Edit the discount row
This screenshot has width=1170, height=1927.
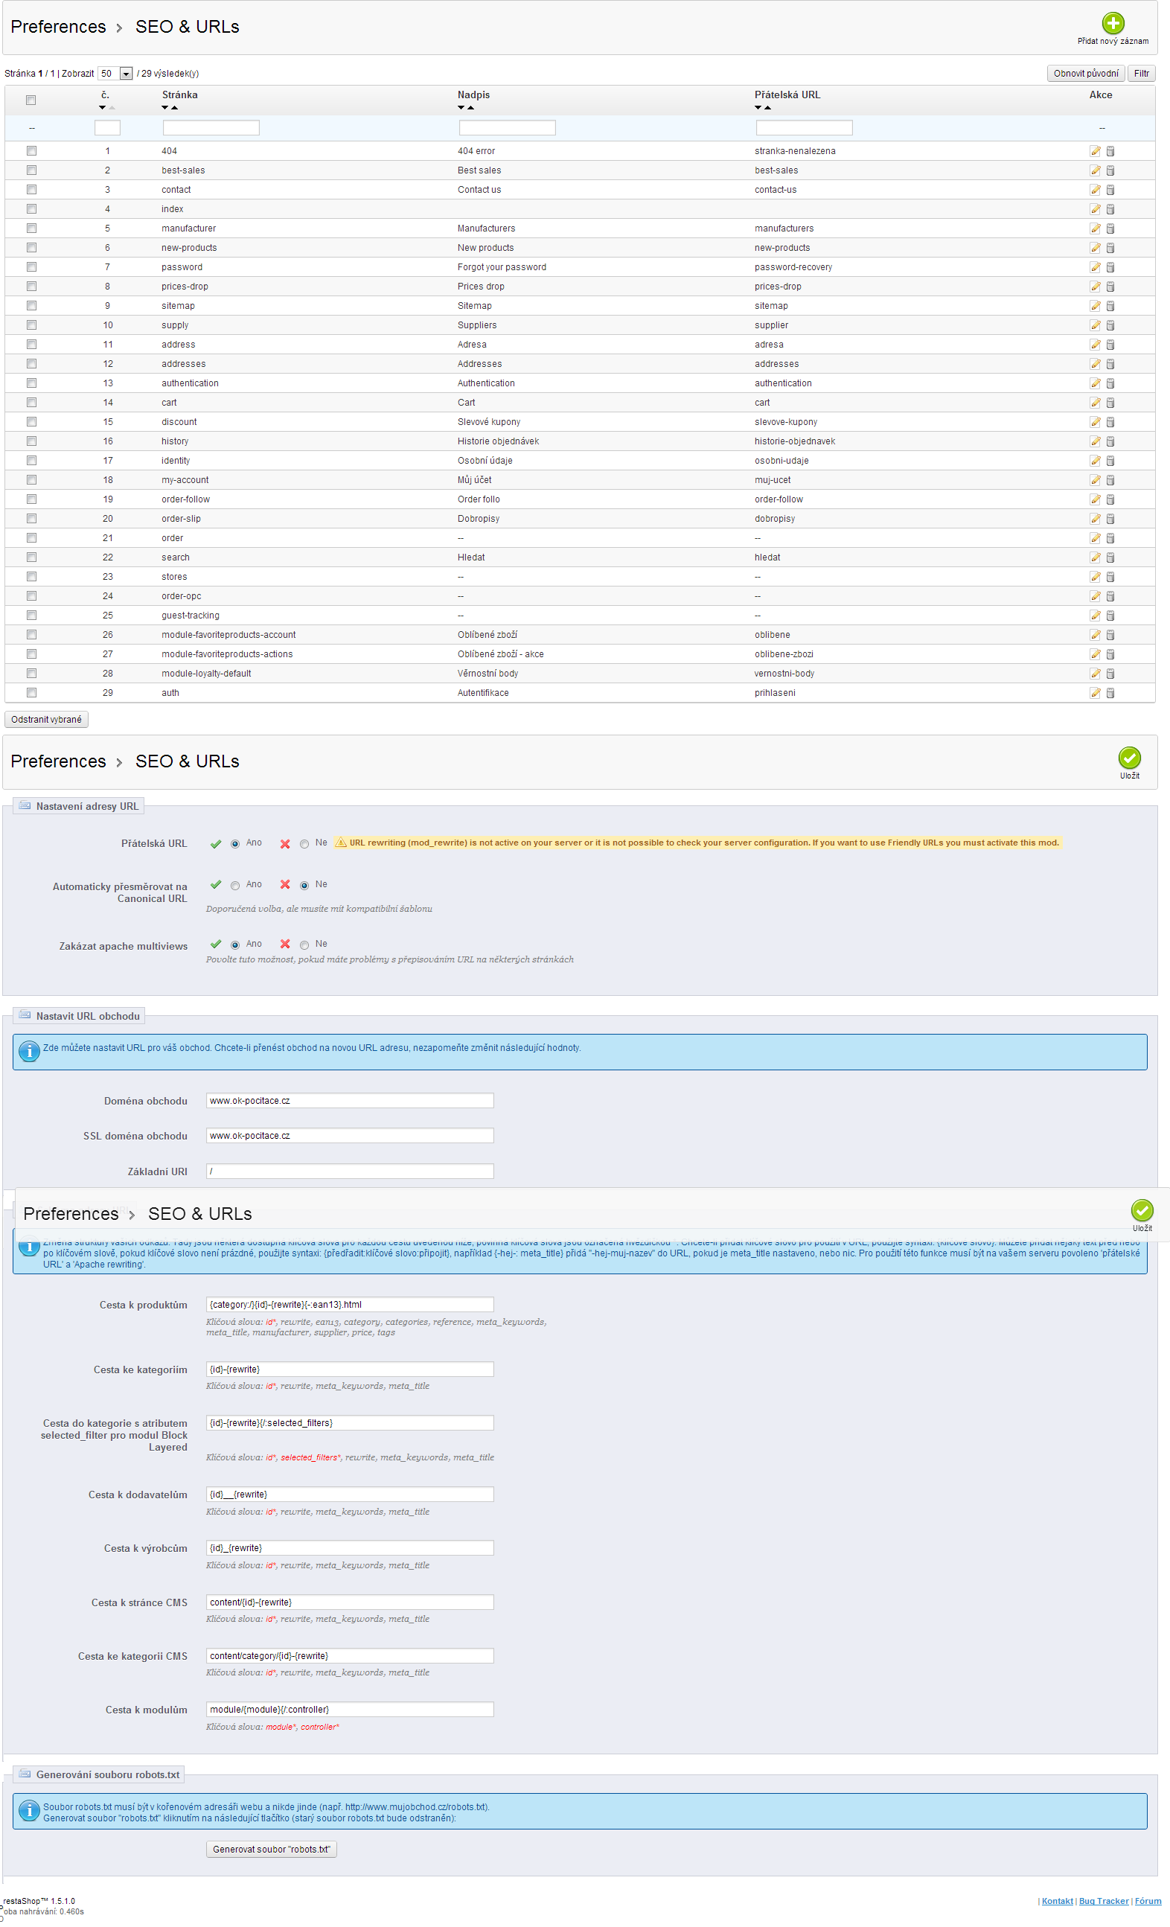click(x=1095, y=422)
